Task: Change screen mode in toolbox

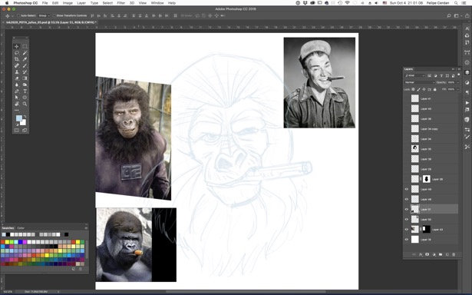Action: point(25,130)
